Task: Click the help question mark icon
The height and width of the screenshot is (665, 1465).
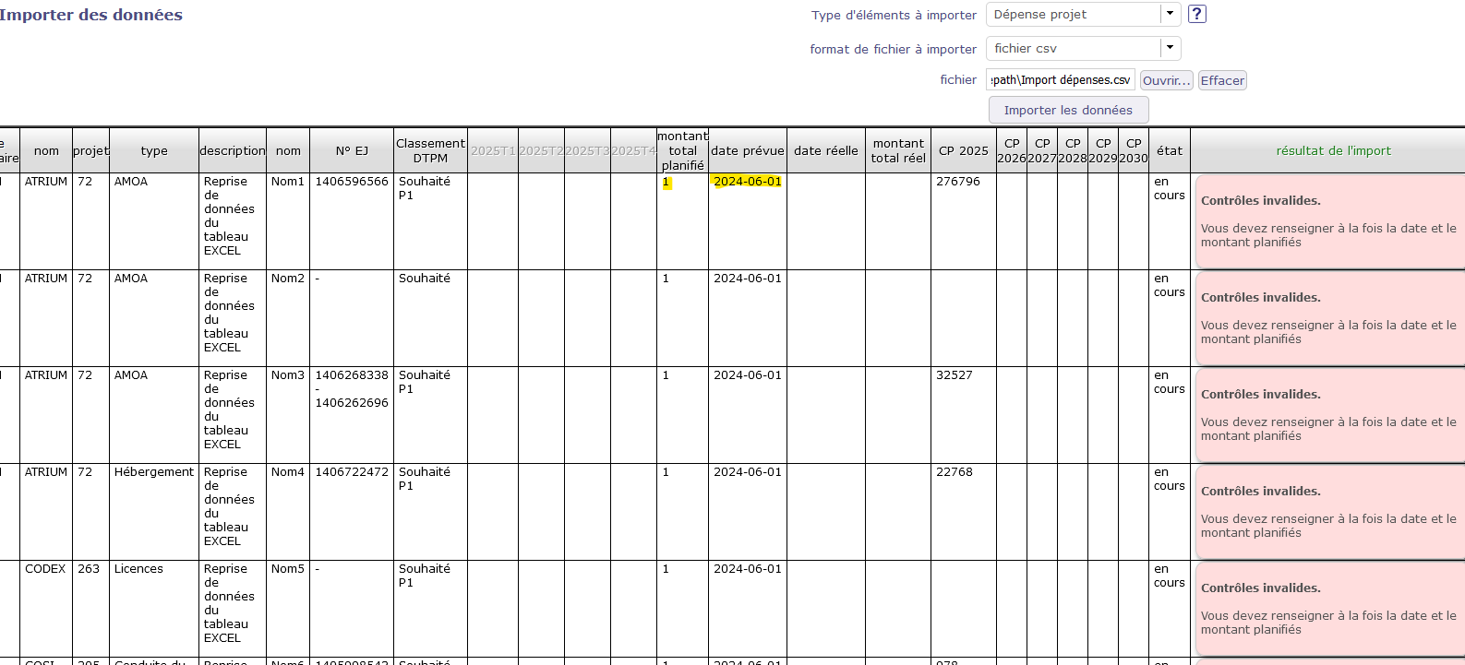Action: click(1196, 14)
